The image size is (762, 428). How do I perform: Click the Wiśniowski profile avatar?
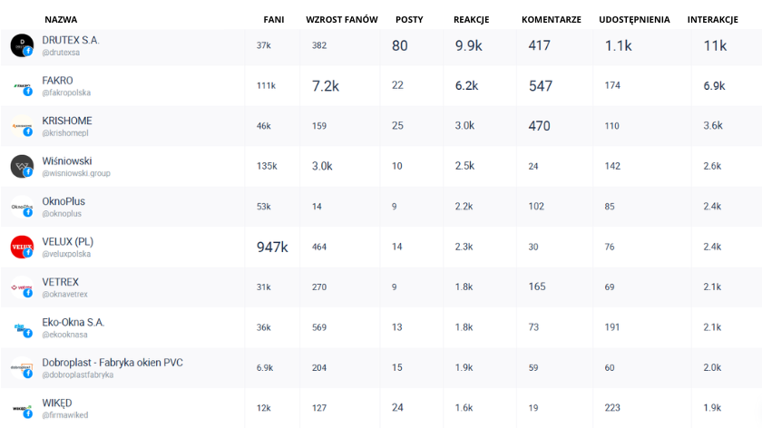click(x=22, y=166)
